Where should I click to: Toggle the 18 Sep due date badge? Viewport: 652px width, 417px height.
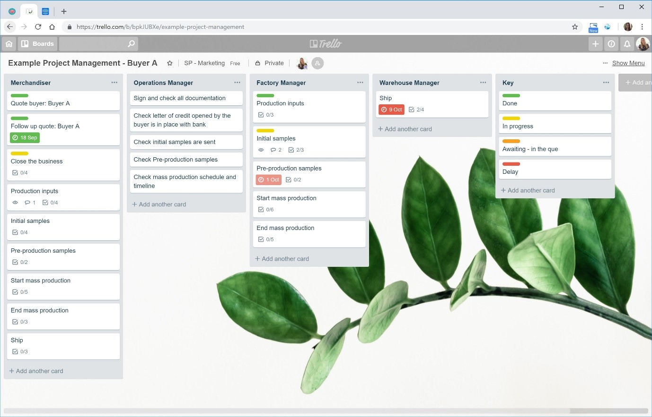25,137
